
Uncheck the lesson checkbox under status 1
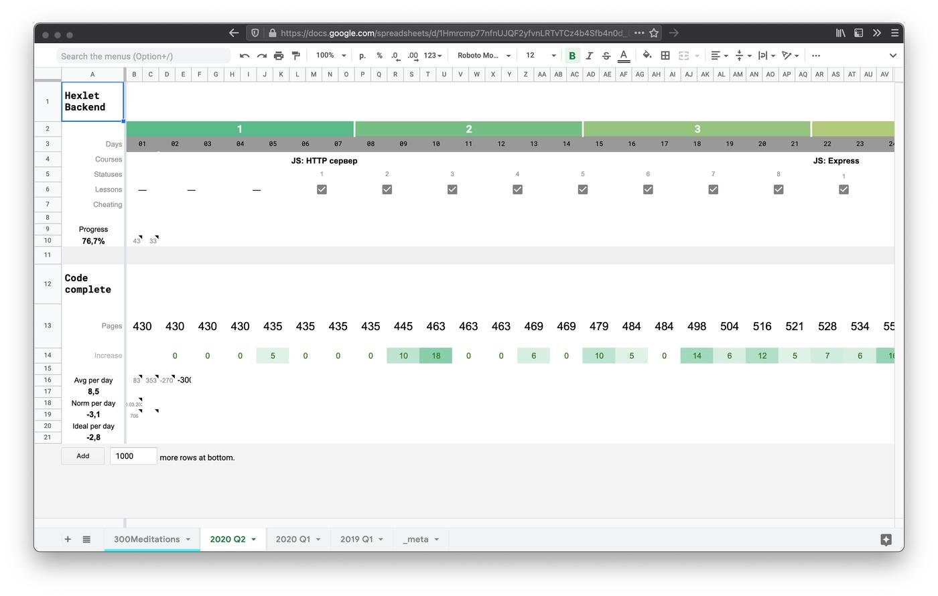coord(322,190)
